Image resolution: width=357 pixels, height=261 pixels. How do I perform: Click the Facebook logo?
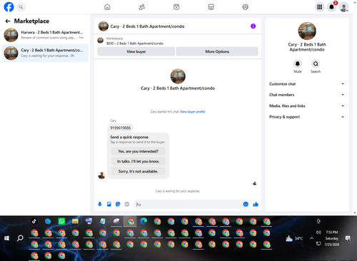(x=9, y=7)
